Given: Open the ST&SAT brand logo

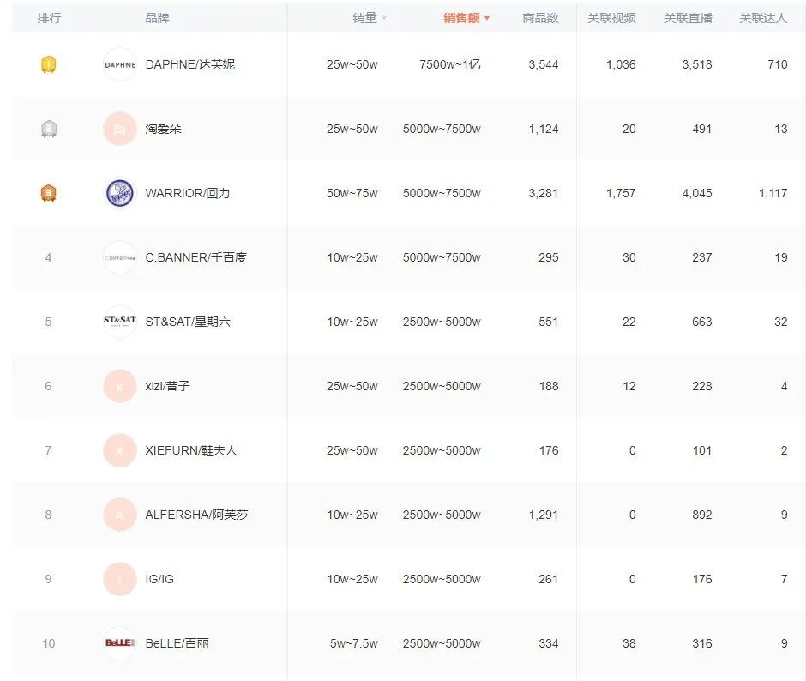Looking at the screenshot, I should click(x=120, y=322).
